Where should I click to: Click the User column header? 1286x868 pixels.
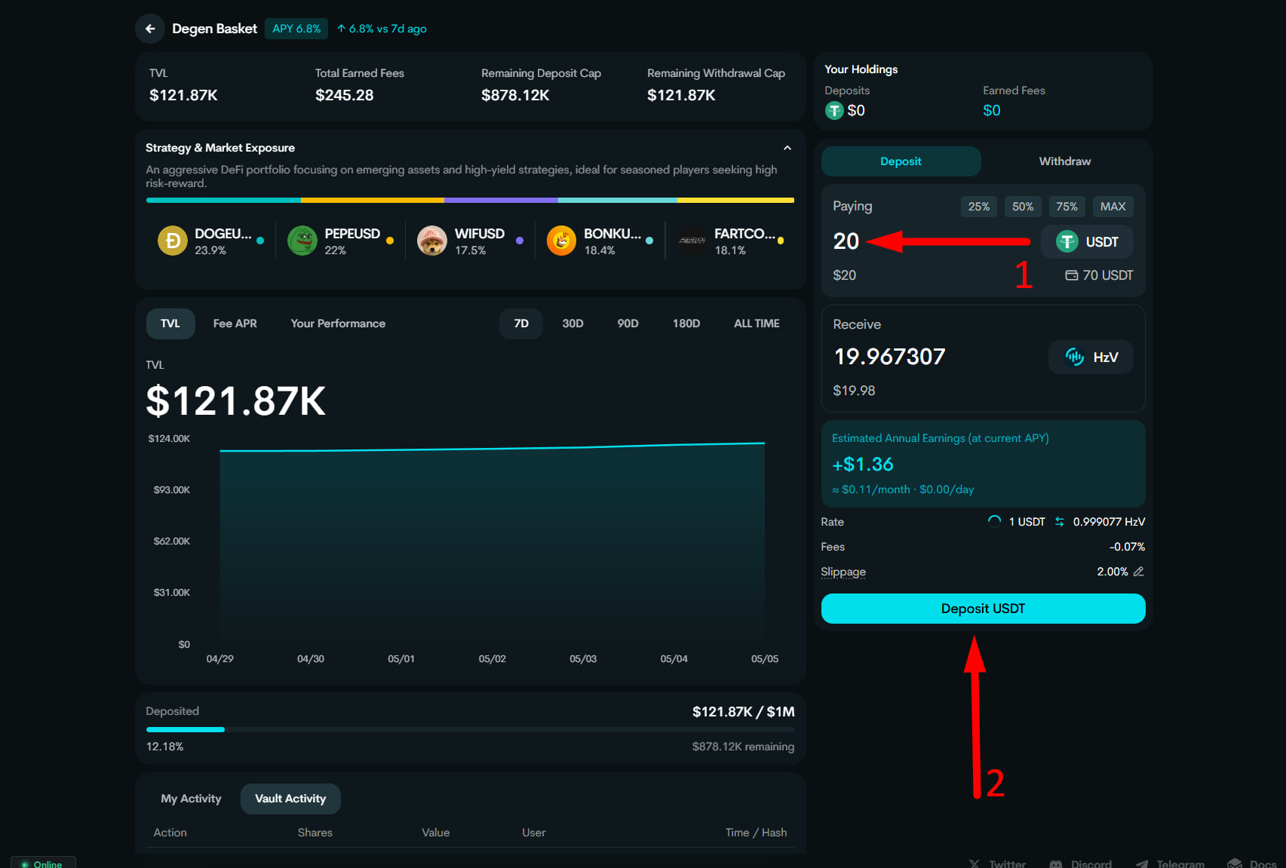[533, 833]
